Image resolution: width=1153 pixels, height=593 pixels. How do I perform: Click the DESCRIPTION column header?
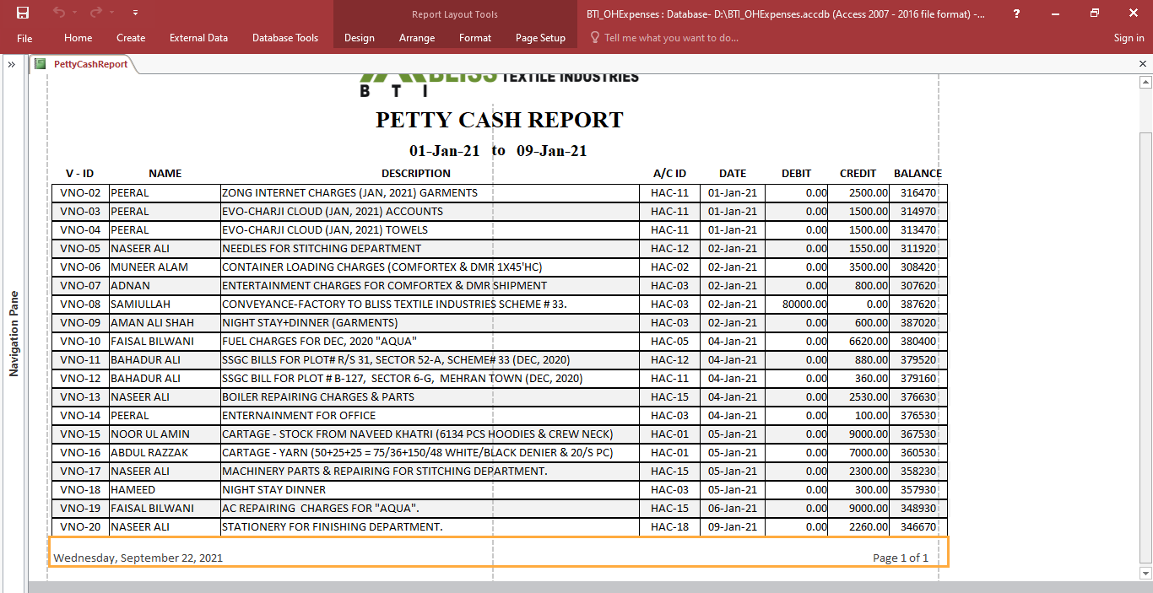tap(416, 173)
